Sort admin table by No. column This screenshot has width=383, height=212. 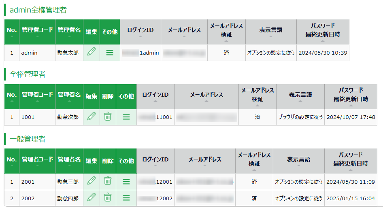click(12, 32)
